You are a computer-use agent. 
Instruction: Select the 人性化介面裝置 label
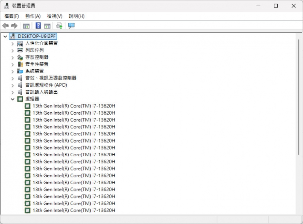coord(41,43)
